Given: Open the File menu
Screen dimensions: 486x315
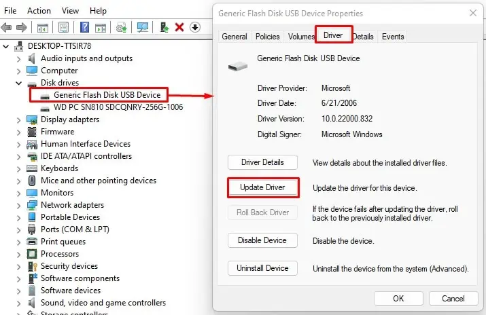Looking at the screenshot, I should coord(10,11).
